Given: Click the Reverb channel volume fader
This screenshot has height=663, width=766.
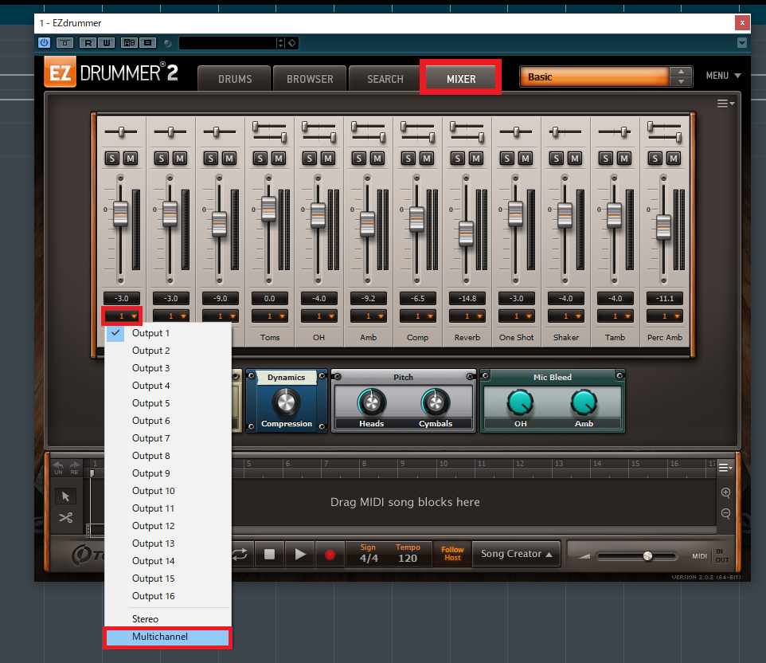Looking at the screenshot, I should (x=466, y=233).
